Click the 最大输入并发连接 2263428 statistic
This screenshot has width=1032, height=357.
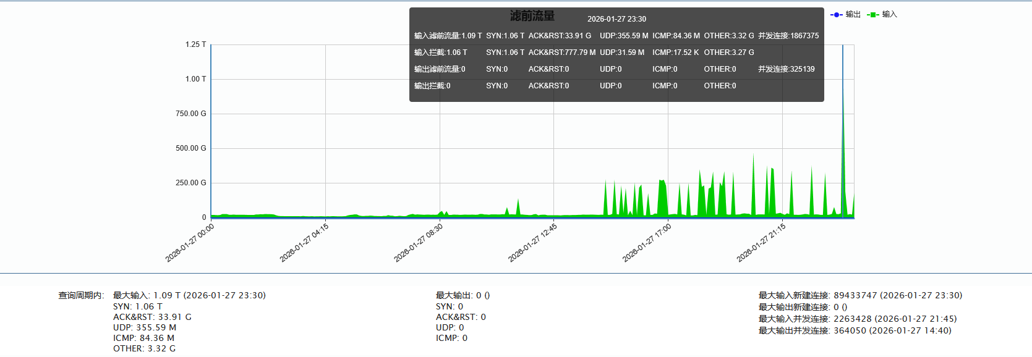[x=857, y=319]
